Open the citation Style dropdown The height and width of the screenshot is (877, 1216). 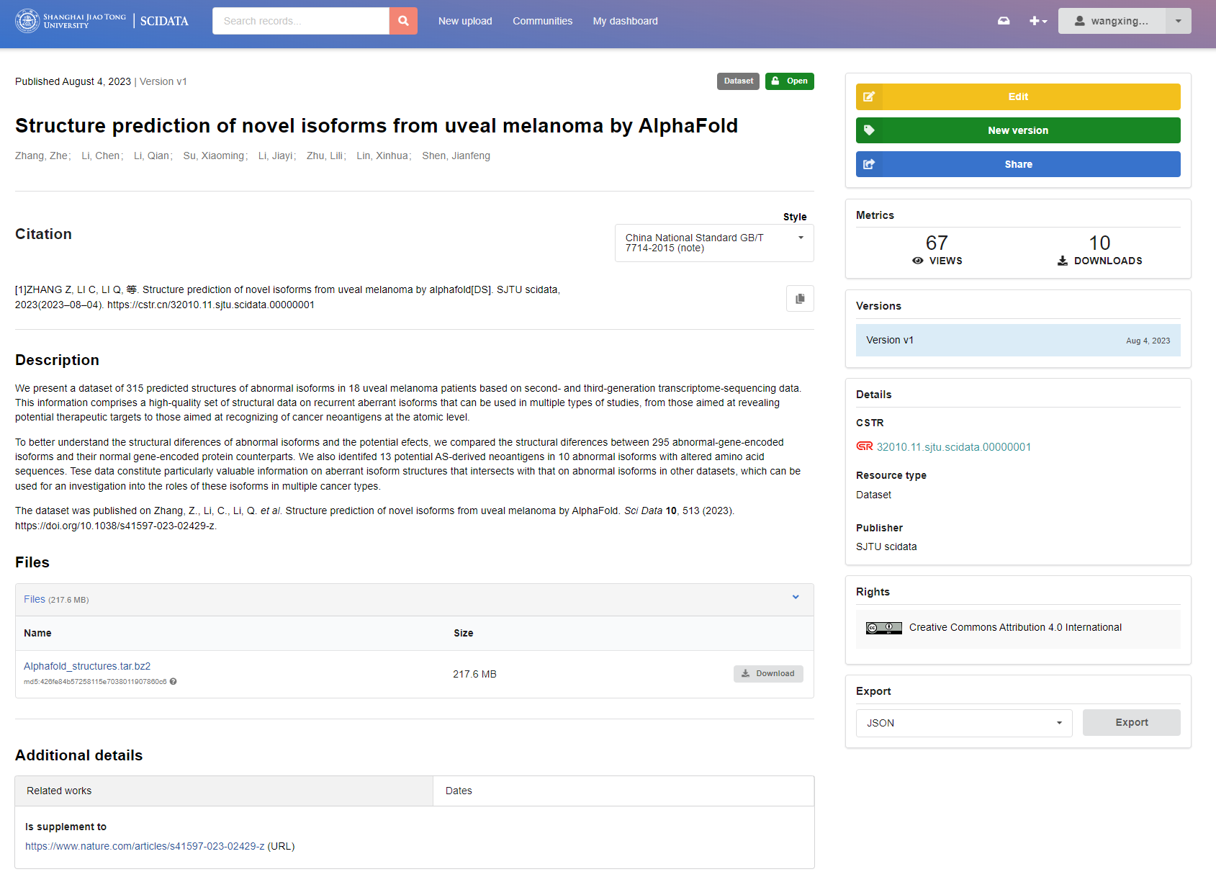point(714,243)
